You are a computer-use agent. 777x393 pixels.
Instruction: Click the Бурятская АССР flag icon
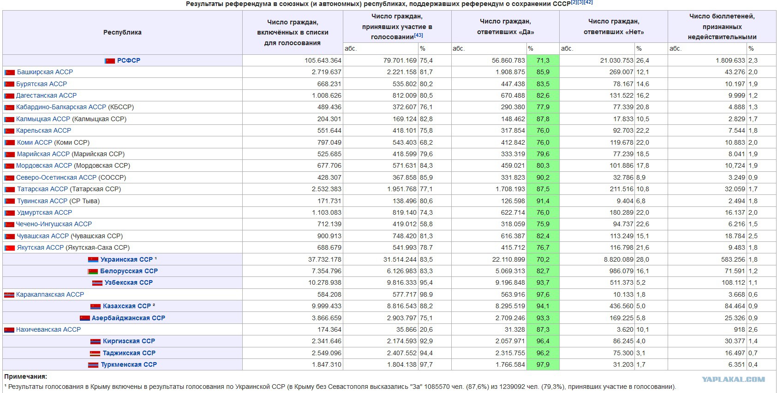pyautogui.click(x=10, y=84)
